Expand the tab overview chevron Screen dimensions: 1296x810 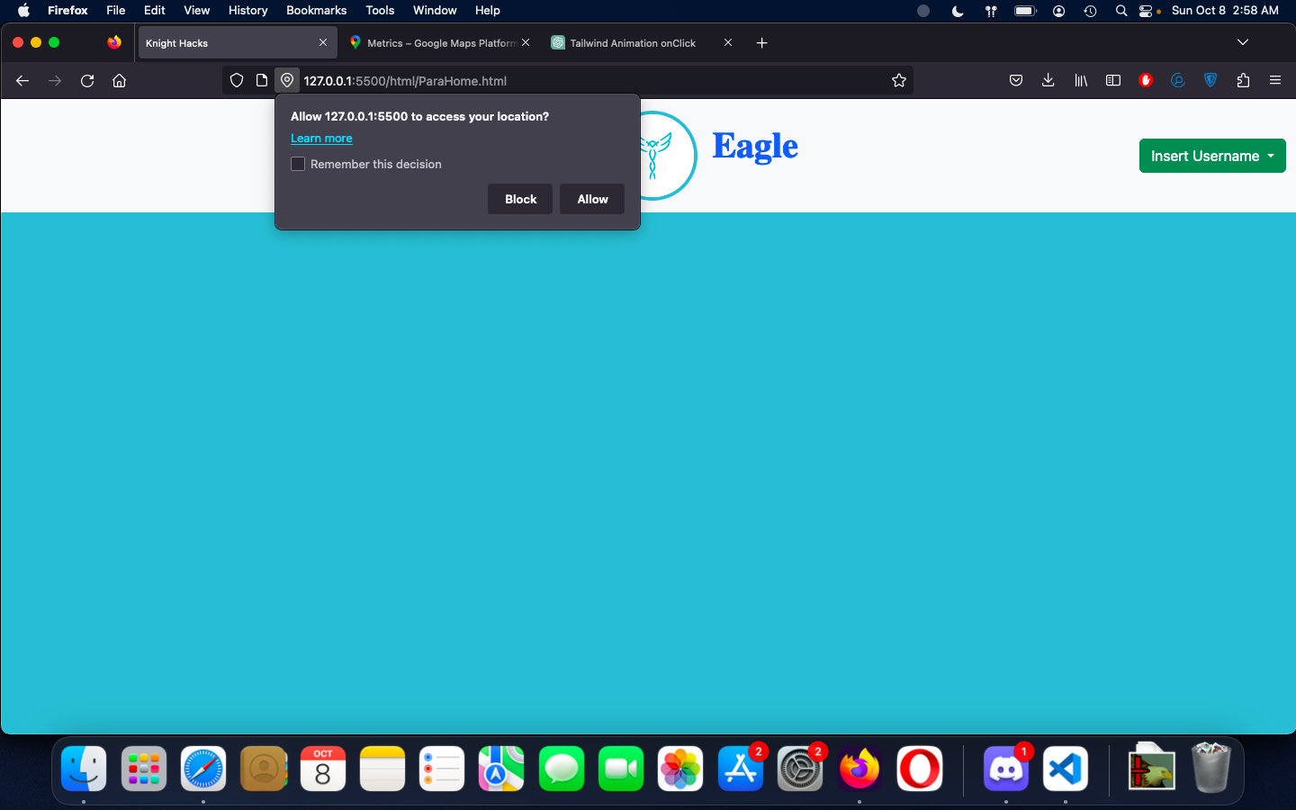click(x=1243, y=42)
